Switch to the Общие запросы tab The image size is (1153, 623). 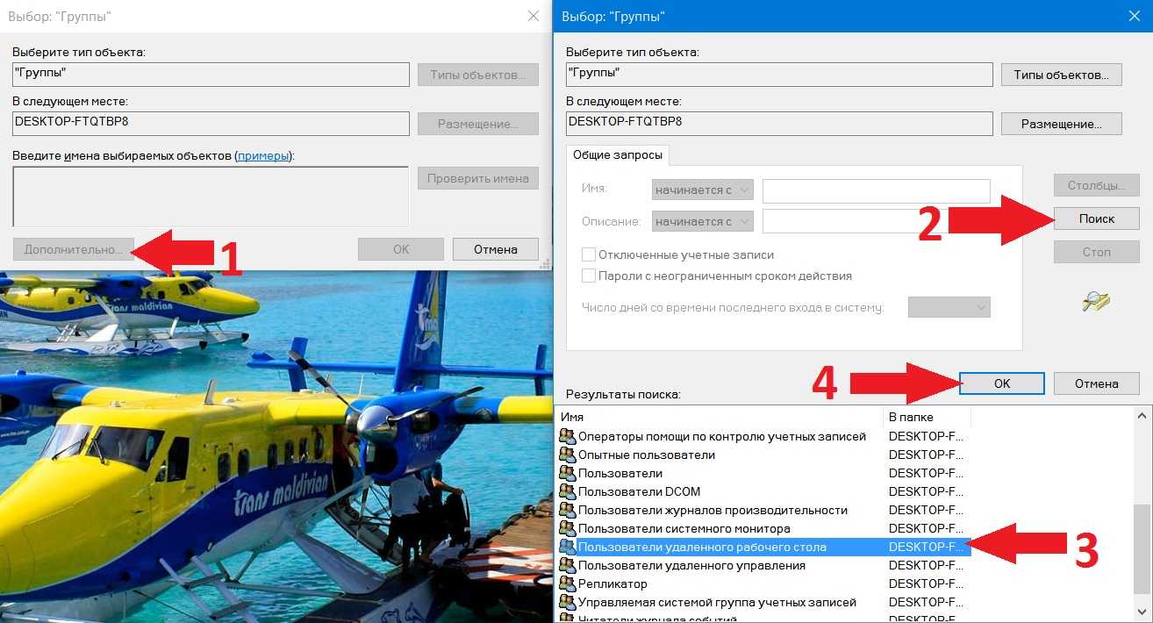pyautogui.click(x=617, y=154)
